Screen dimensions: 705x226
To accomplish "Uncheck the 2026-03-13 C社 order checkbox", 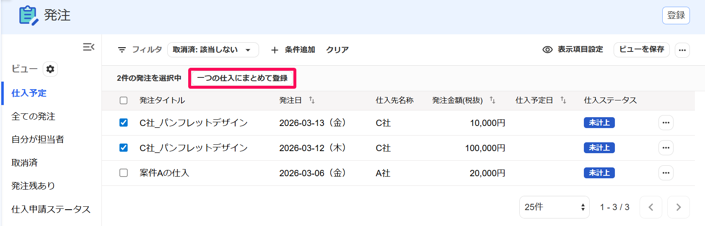I will (x=124, y=123).
